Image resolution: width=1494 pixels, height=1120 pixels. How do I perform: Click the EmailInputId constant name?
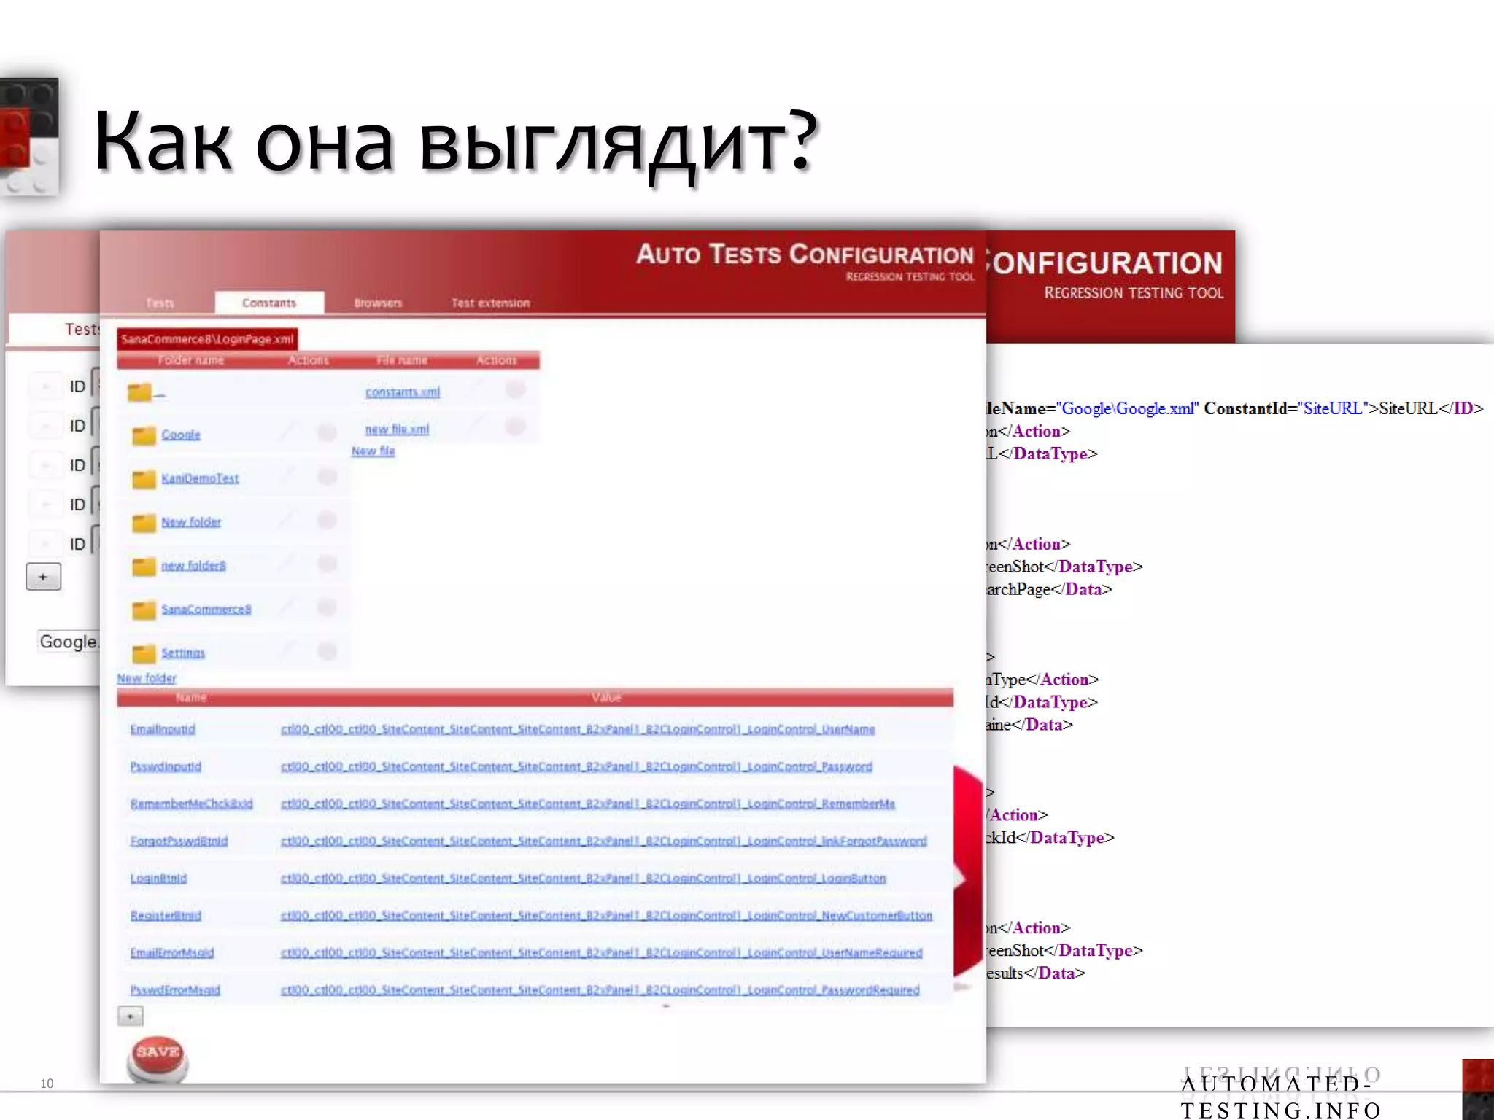[163, 729]
